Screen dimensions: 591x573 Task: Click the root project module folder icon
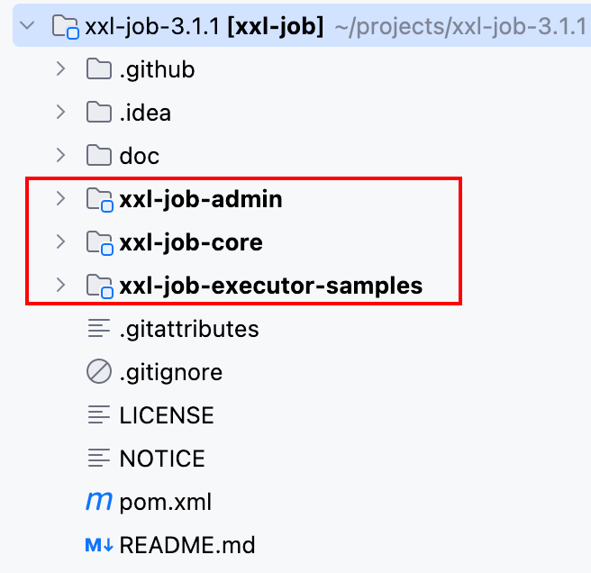65,27
